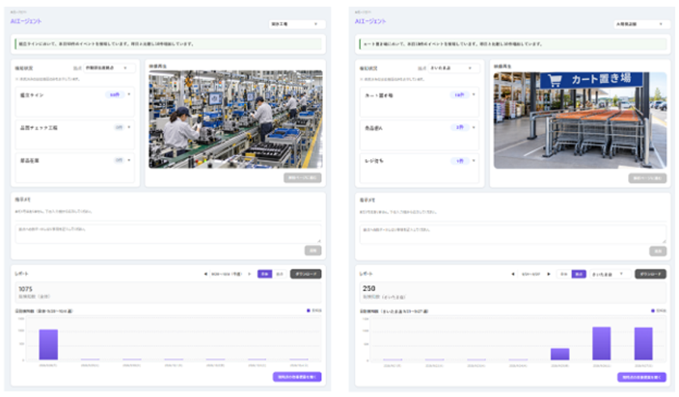Click next period arrow in cart-store report
The image size is (679, 397).
(x=549, y=274)
